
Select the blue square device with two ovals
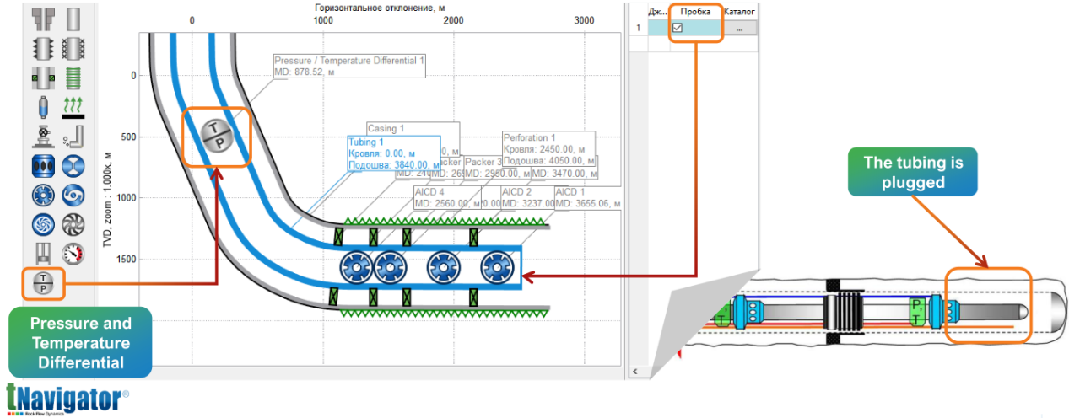tap(42, 166)
